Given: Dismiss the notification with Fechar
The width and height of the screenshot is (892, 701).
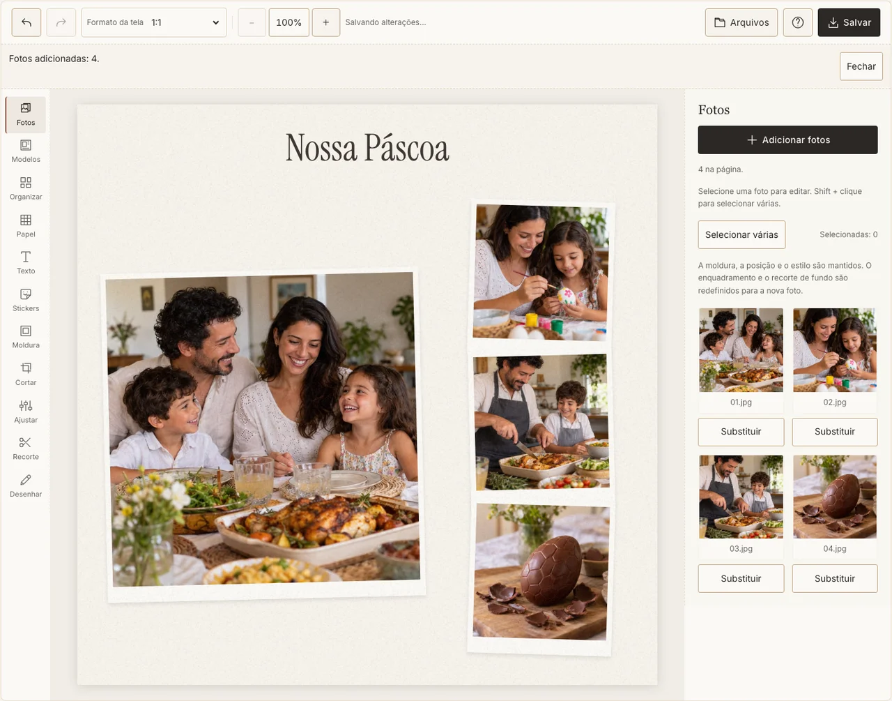Looking at the screenshot, I should tap(861, 66).
